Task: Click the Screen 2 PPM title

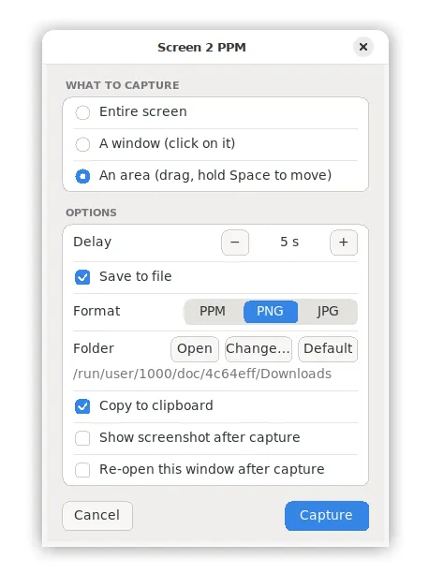Action: 201,48
